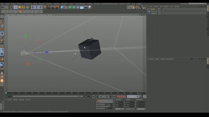Viewport: 209px width, 117px height.
Task: Toggle the child object's enable checkmark
Action: click(x=161, y=13)
